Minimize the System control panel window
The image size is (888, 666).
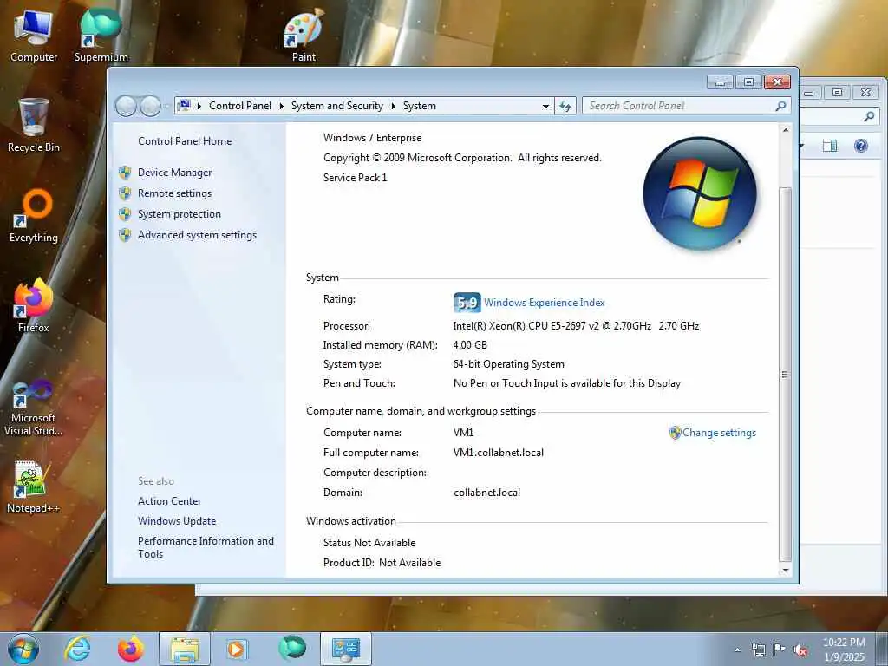click(x=721, y=82)
